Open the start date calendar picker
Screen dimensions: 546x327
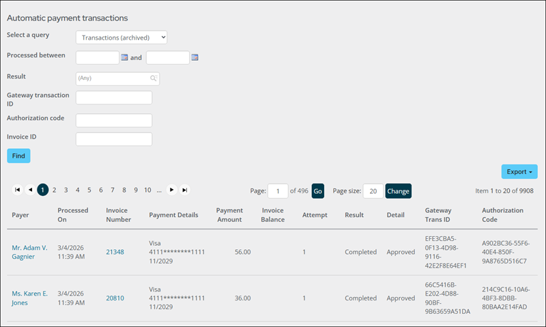click(124, 57)
